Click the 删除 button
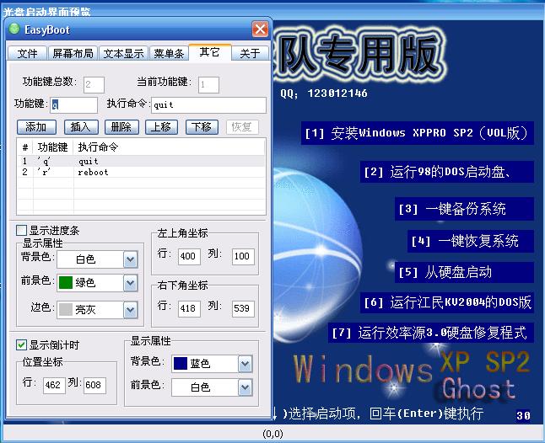This screenshot has width=545, height=443. coord(121,127)
